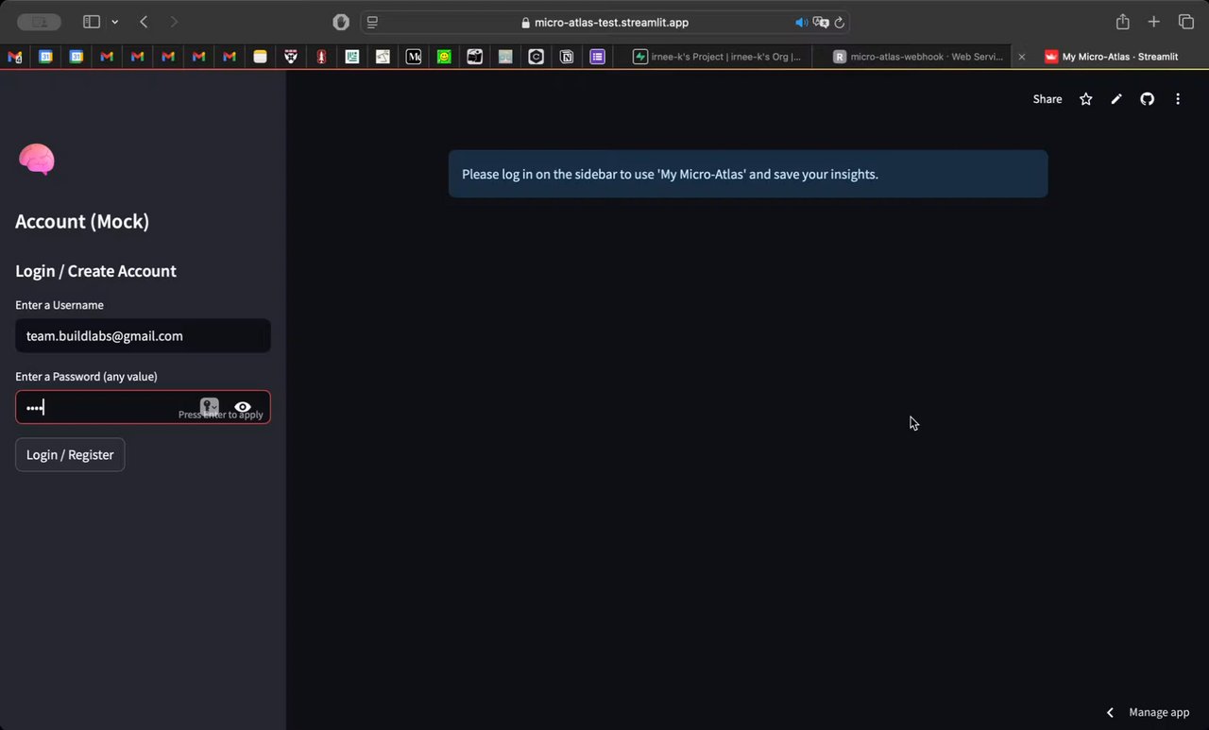
Task: Open the hexagon C pinned tab
Action: 536,57
